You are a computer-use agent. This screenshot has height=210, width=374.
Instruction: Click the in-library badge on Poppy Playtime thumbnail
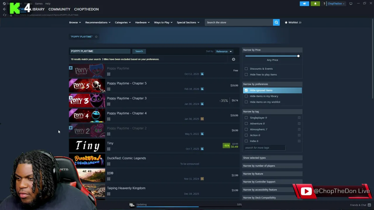coord(71,68)
